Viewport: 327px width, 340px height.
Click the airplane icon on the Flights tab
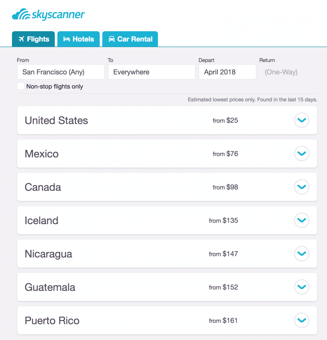pyautogui.click(x=21, y=39)
